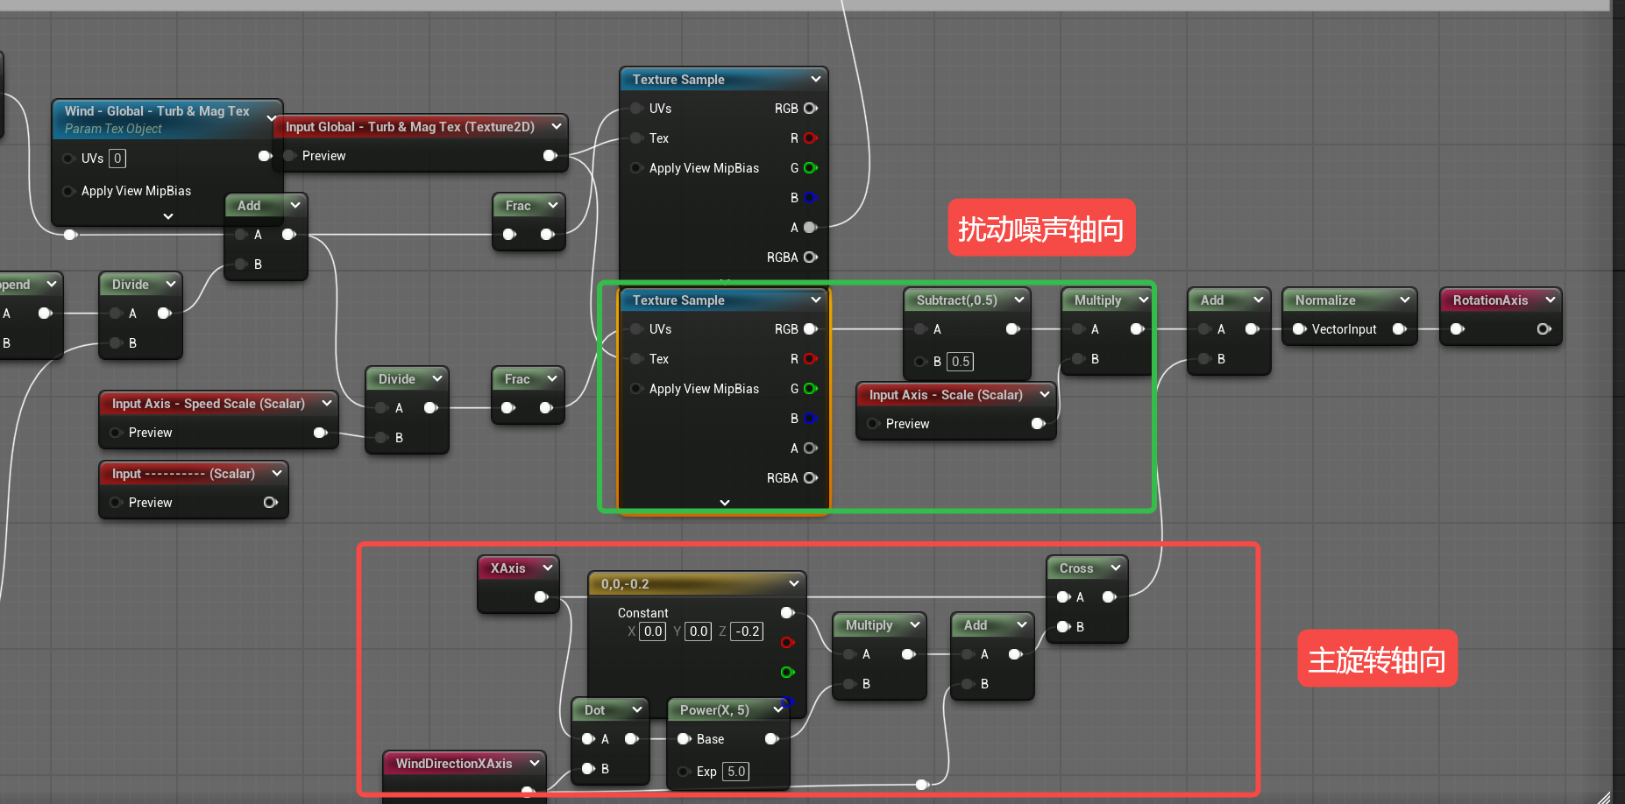The width and height of the screenshot is (1625, 804).
Task: Click the red R output pin on the upper Texture Sample
Action: click(x=811, y=138)
